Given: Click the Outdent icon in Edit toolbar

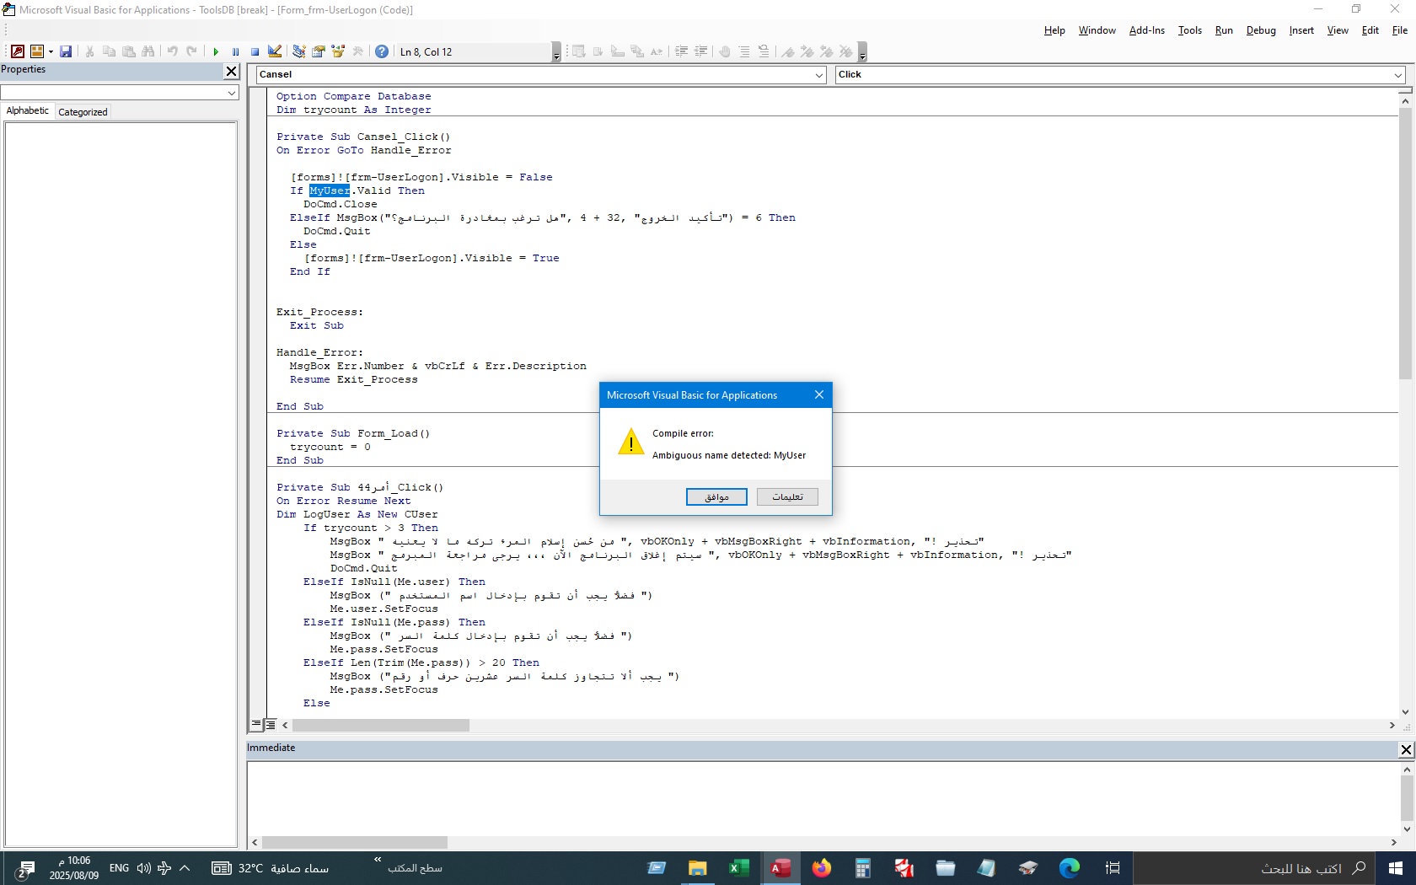Looking at the screenshot, I should [x=700, y=51].
